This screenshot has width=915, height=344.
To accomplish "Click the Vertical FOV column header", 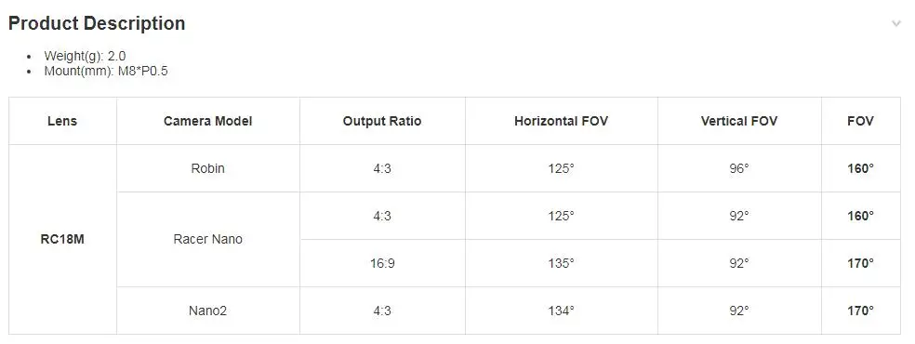I will (x=739, y=121).
